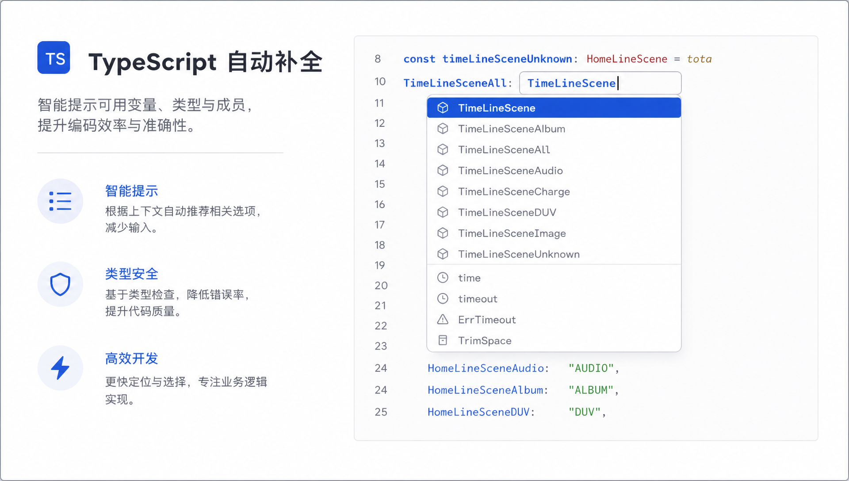Select TimeLineSceneDUV suggestion
Image resolution: width=849 pixels, height=481 pixels.
pos(554,212)
